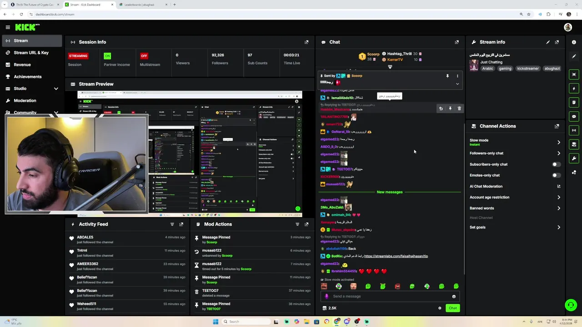Click the green Chat send button

point(453,308)
